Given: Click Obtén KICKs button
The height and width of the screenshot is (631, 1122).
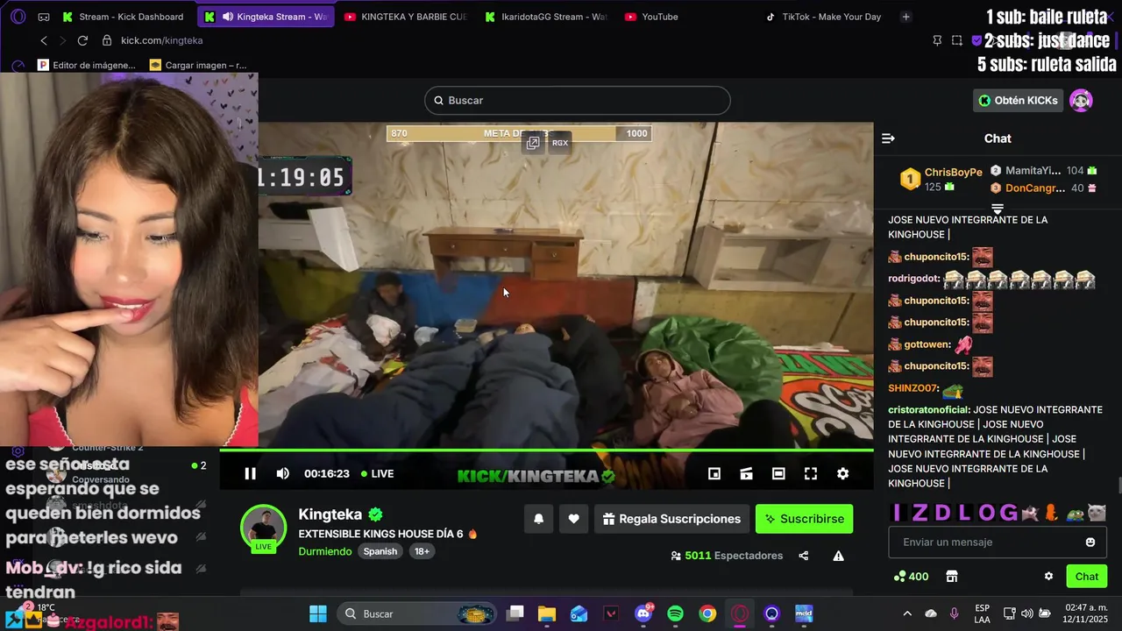Looking at the screenshot, I should coord(1018,100).
